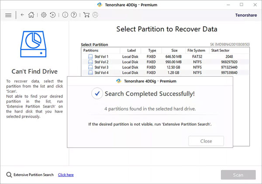Image resolution: width=262 pixels, height=184 pixels.
Task: Click the 'Can't Find Drive' heading
Action: [x=34, y=72]
